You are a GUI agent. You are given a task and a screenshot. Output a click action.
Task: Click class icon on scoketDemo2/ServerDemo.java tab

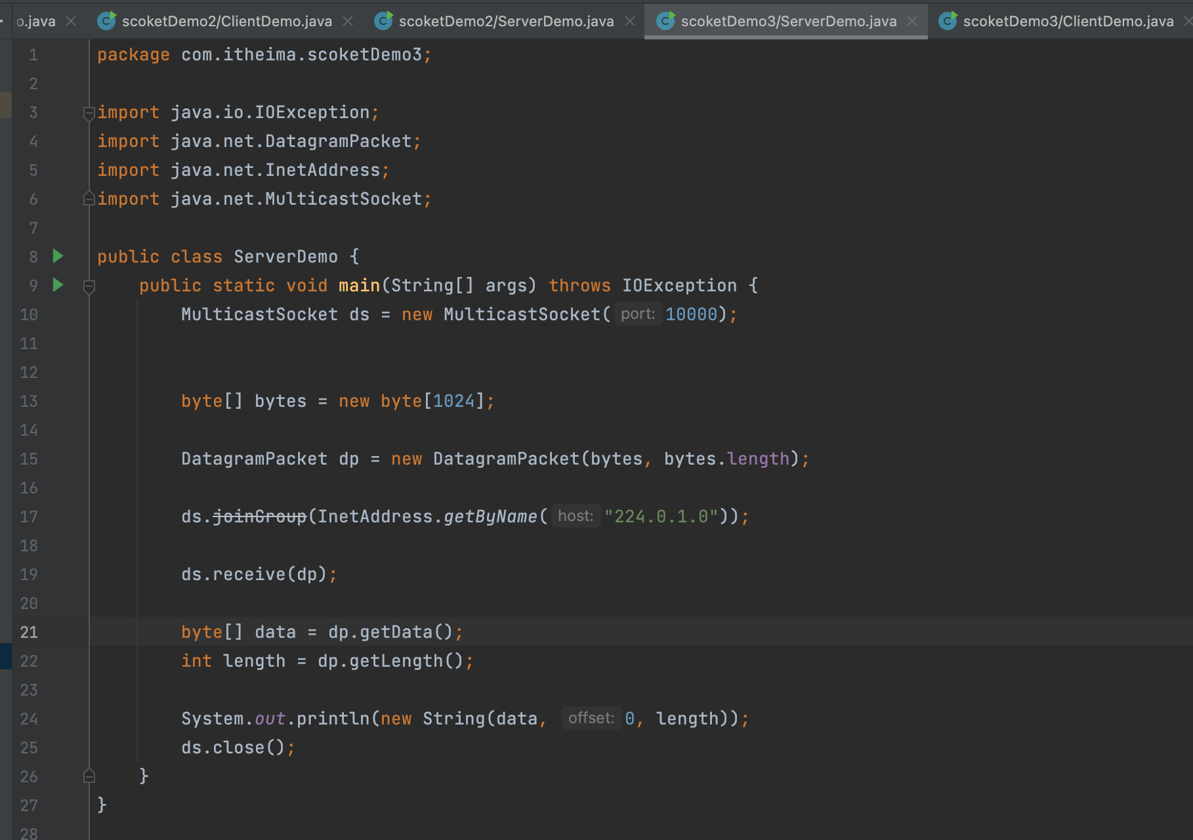[383, 21]
